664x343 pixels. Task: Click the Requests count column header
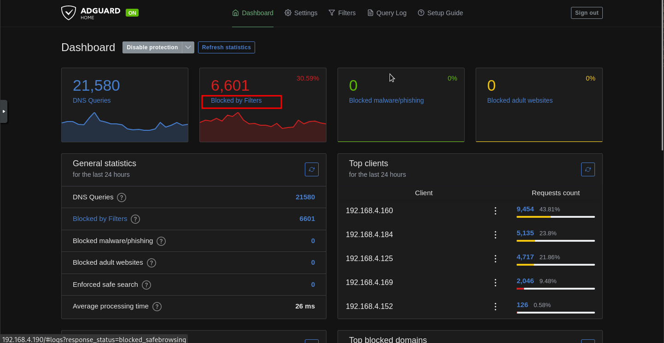pyautogui.click(x=556, y=193)
